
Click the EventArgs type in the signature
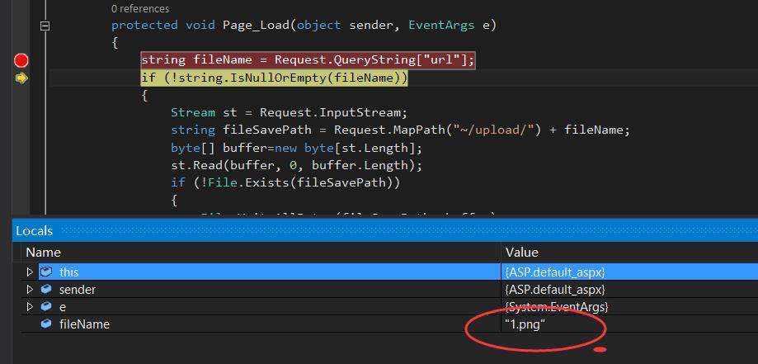coord(441,25)
